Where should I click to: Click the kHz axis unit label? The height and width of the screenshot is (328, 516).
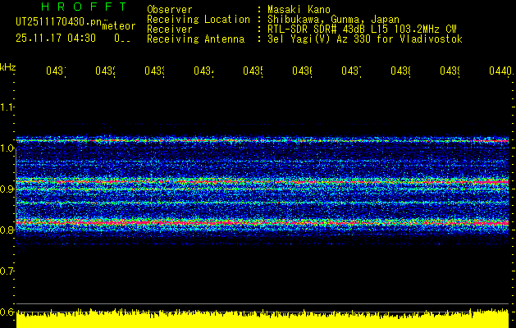(7, 66)
